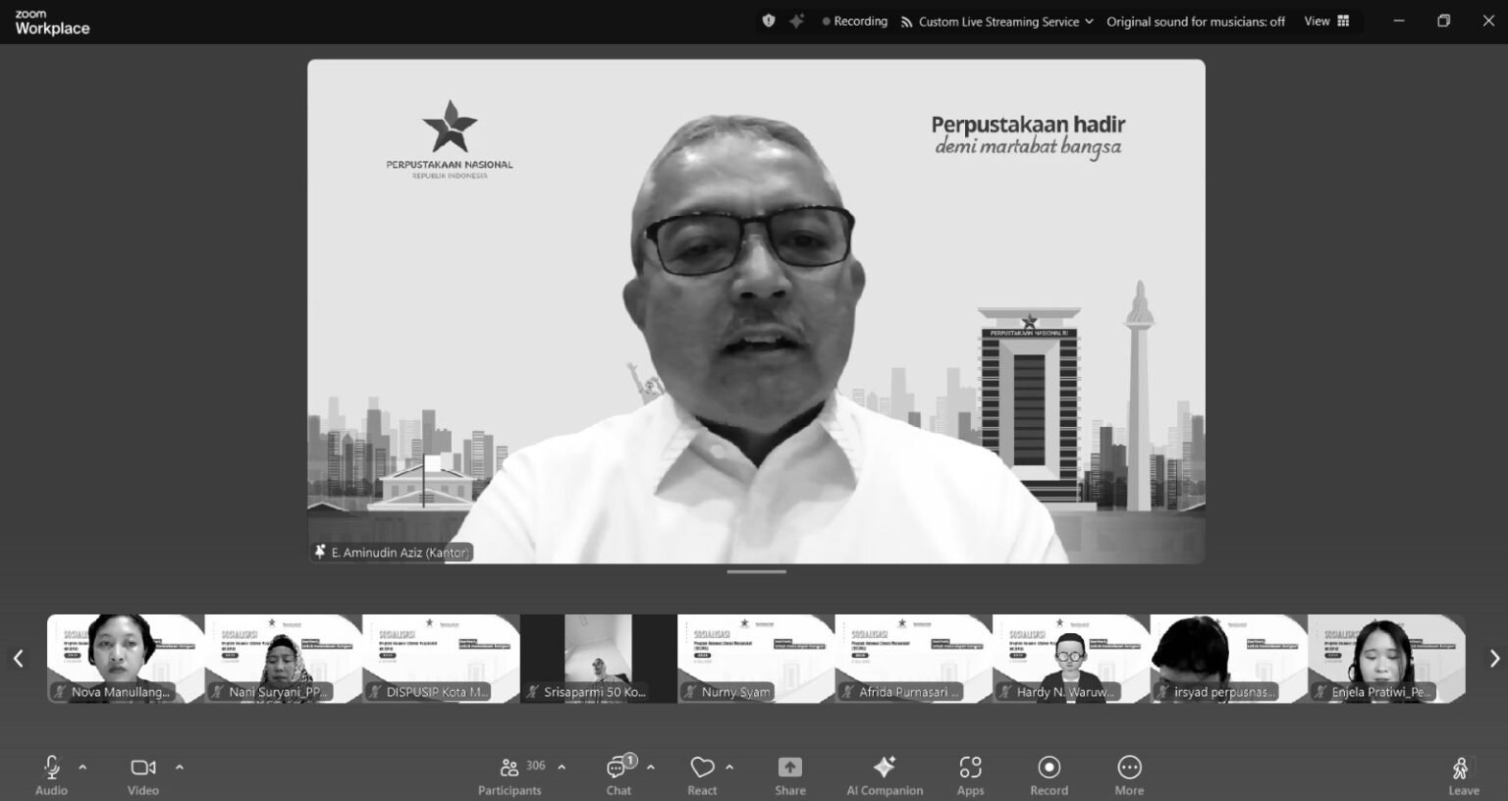Click the encryption shield icon
Screen dimensions: 1508x801
tap(769, 21)
